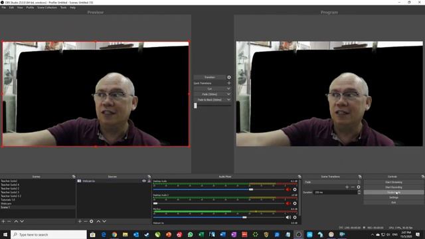Open WhatsApp from the taskbar
Image resolution: width=425 pixels, height=239 pixels.
point(191,234)
